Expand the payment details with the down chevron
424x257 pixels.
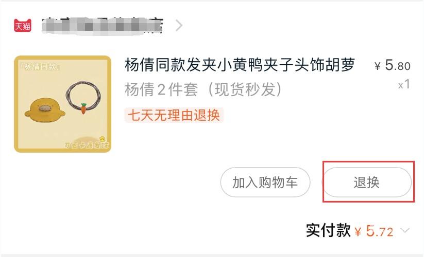point(405,230)
